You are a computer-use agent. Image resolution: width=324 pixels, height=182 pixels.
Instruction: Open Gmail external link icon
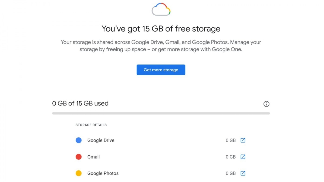point(243,157)
